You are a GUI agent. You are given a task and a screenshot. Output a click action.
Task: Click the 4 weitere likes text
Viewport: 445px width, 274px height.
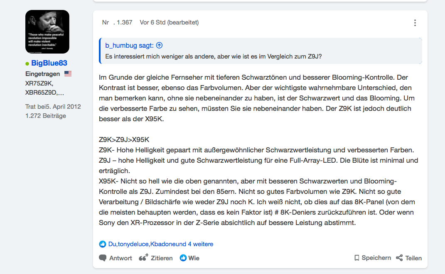click(201, 244)
